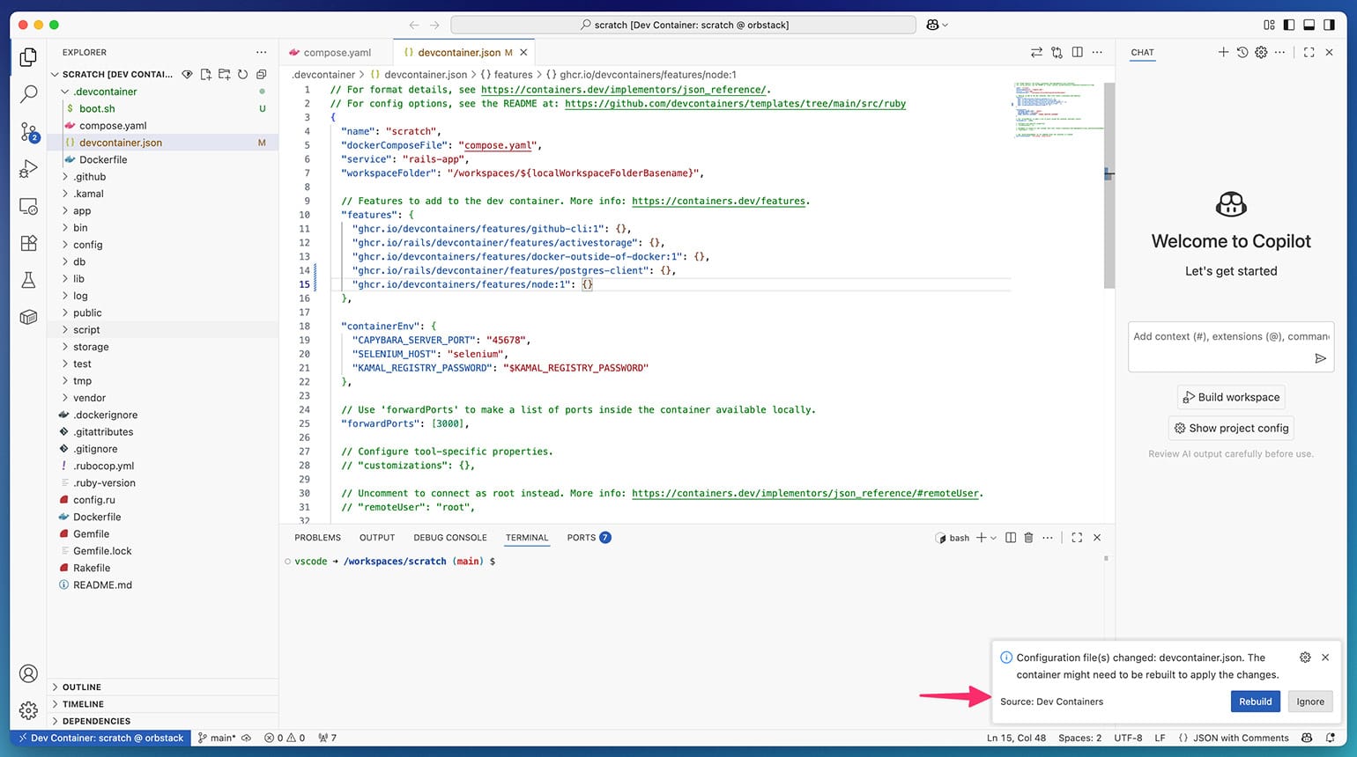Open the terminal launch profile dropdown arrow
This screenshot has height=757, width=1357.
[994, 538]
